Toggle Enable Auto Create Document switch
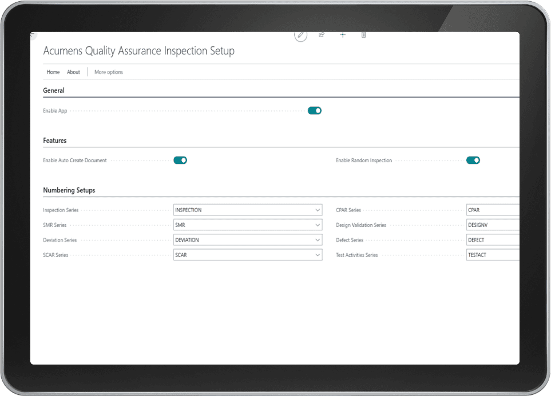The width and height of the screenshot is (551, 396). coord(180,160)
